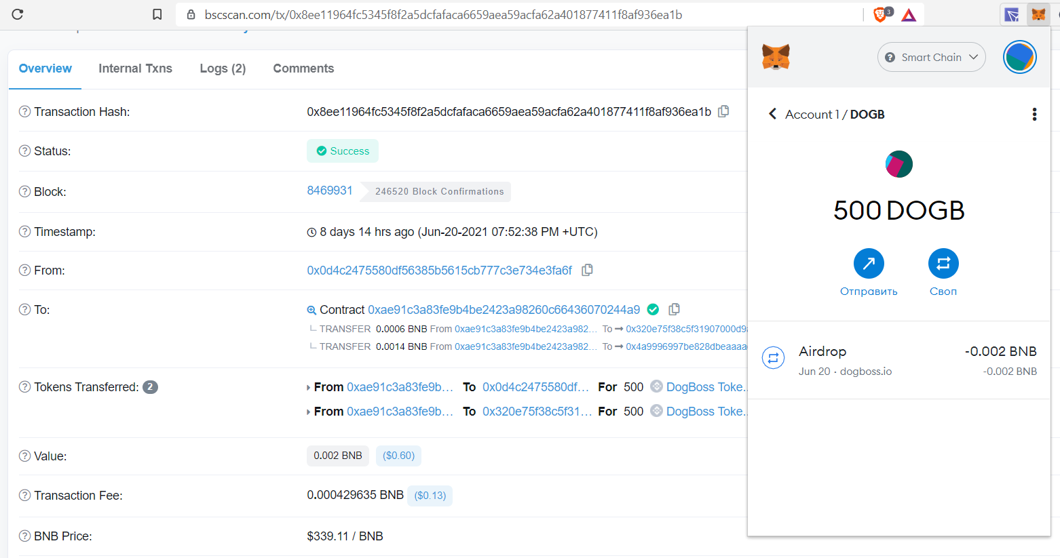Open recipient 0x320e75f38c5f31... in token transfers
1060x558 pixels.
537,411
